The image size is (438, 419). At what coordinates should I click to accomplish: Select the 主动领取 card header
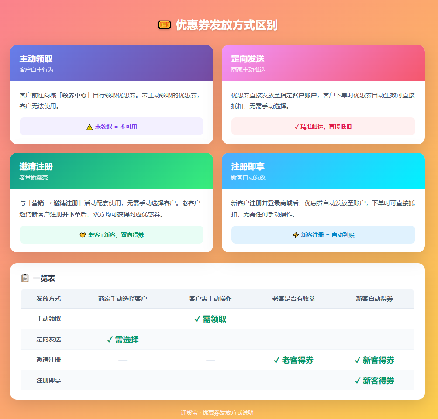tap(111, 63)
